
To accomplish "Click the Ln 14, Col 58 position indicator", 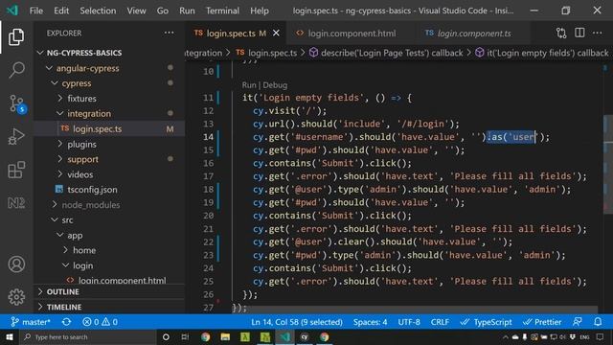I will point(297,322).
